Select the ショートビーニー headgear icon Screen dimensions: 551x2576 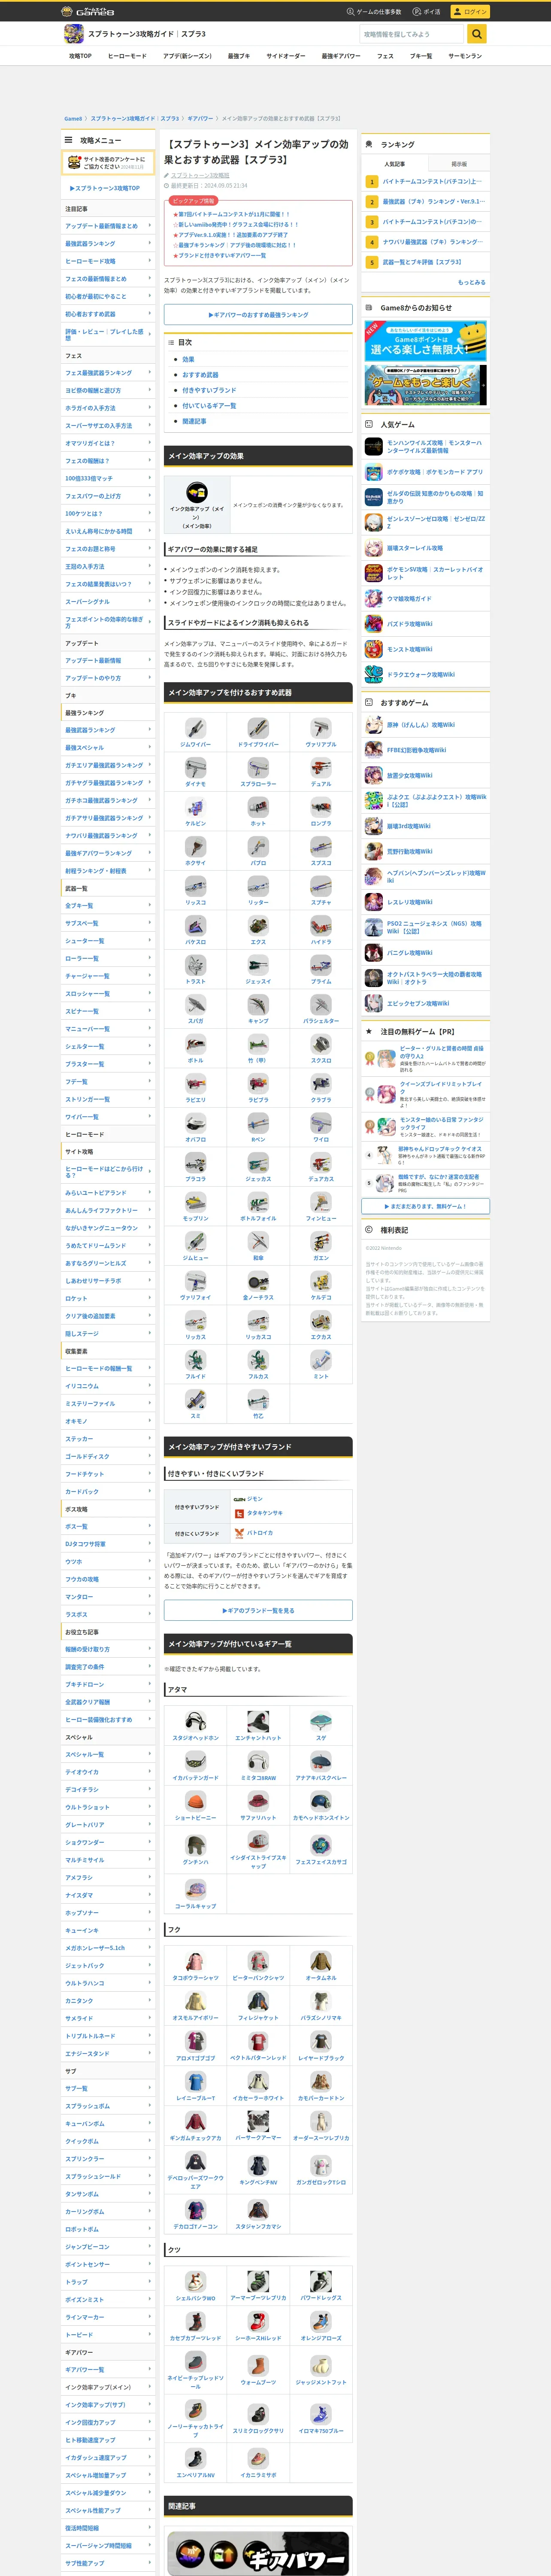196,1800
